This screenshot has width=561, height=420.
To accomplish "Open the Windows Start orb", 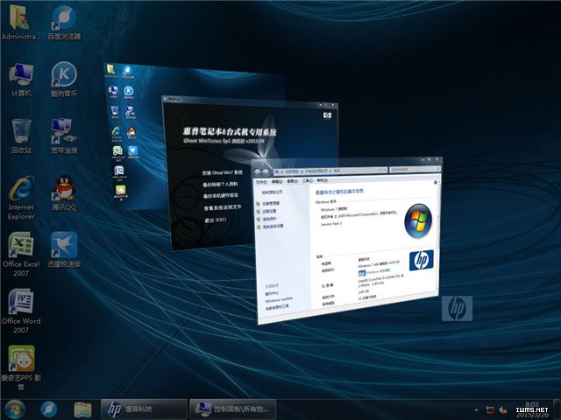I will (x=15, y=409).
